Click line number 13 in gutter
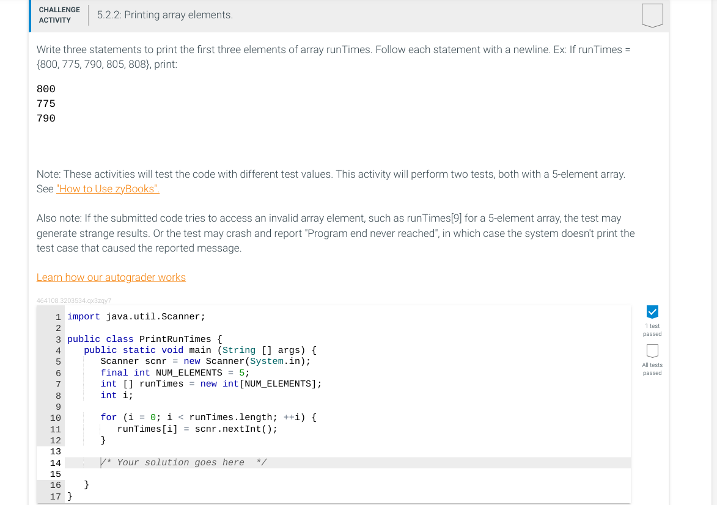717x505 pixels. [56, 451]
